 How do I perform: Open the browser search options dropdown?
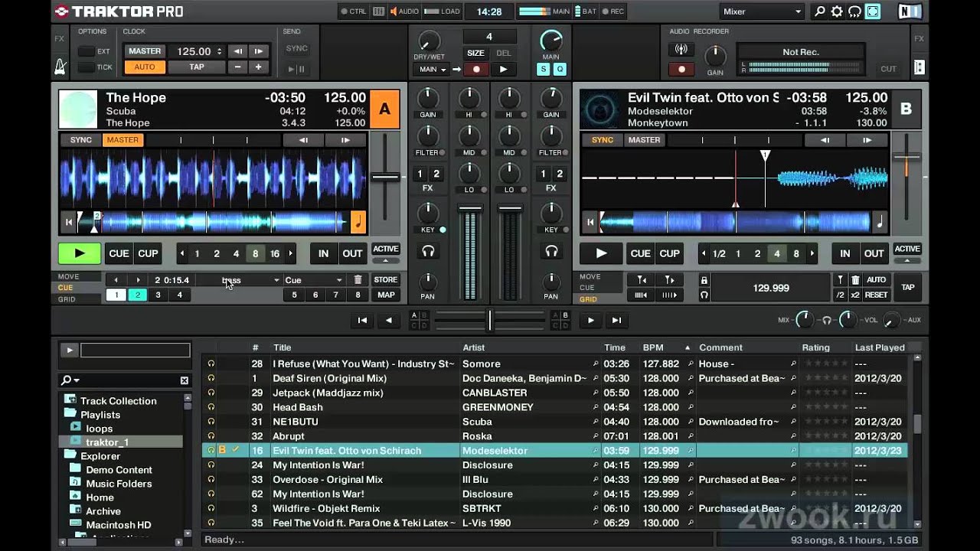(70, 380)
